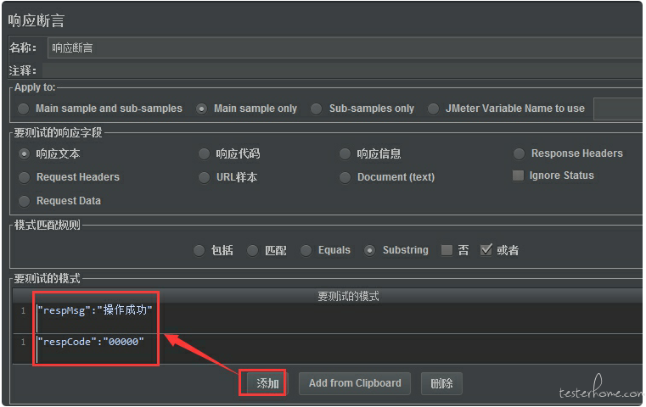Select Main sample only option

pos(201,109)
